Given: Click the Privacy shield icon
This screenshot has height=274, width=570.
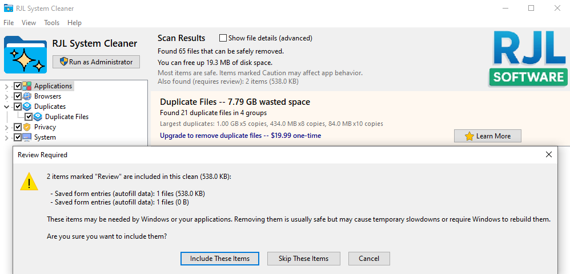Looking at the screenshot, I should [27, 127].
